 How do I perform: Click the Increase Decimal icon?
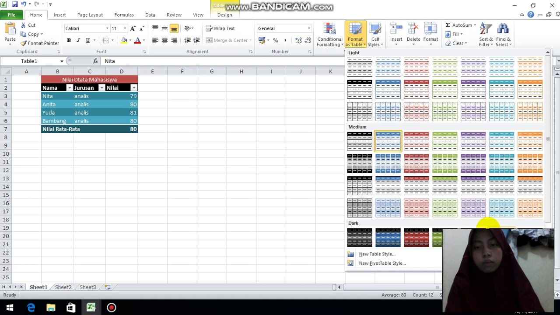click(x=298, y=40)
